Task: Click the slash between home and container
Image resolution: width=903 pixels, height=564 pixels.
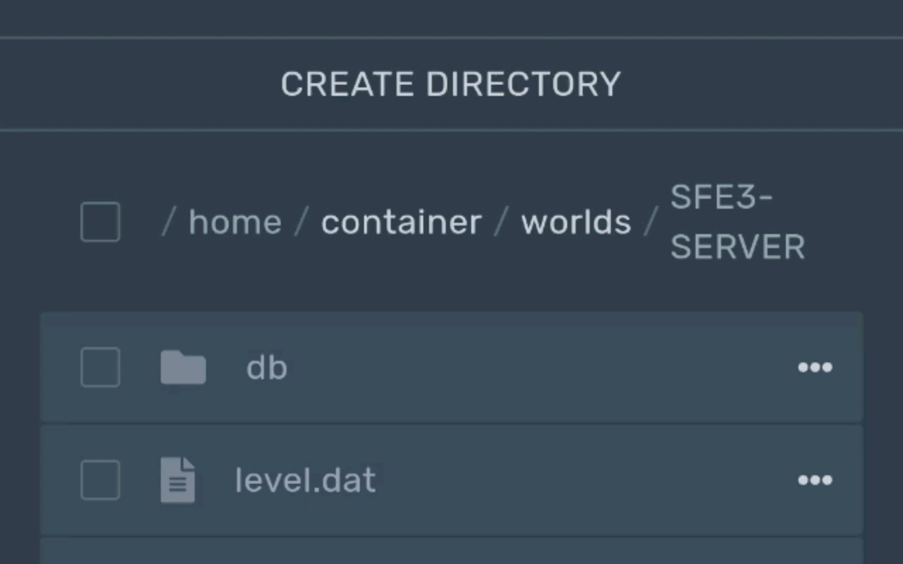Action: [302, 222]
